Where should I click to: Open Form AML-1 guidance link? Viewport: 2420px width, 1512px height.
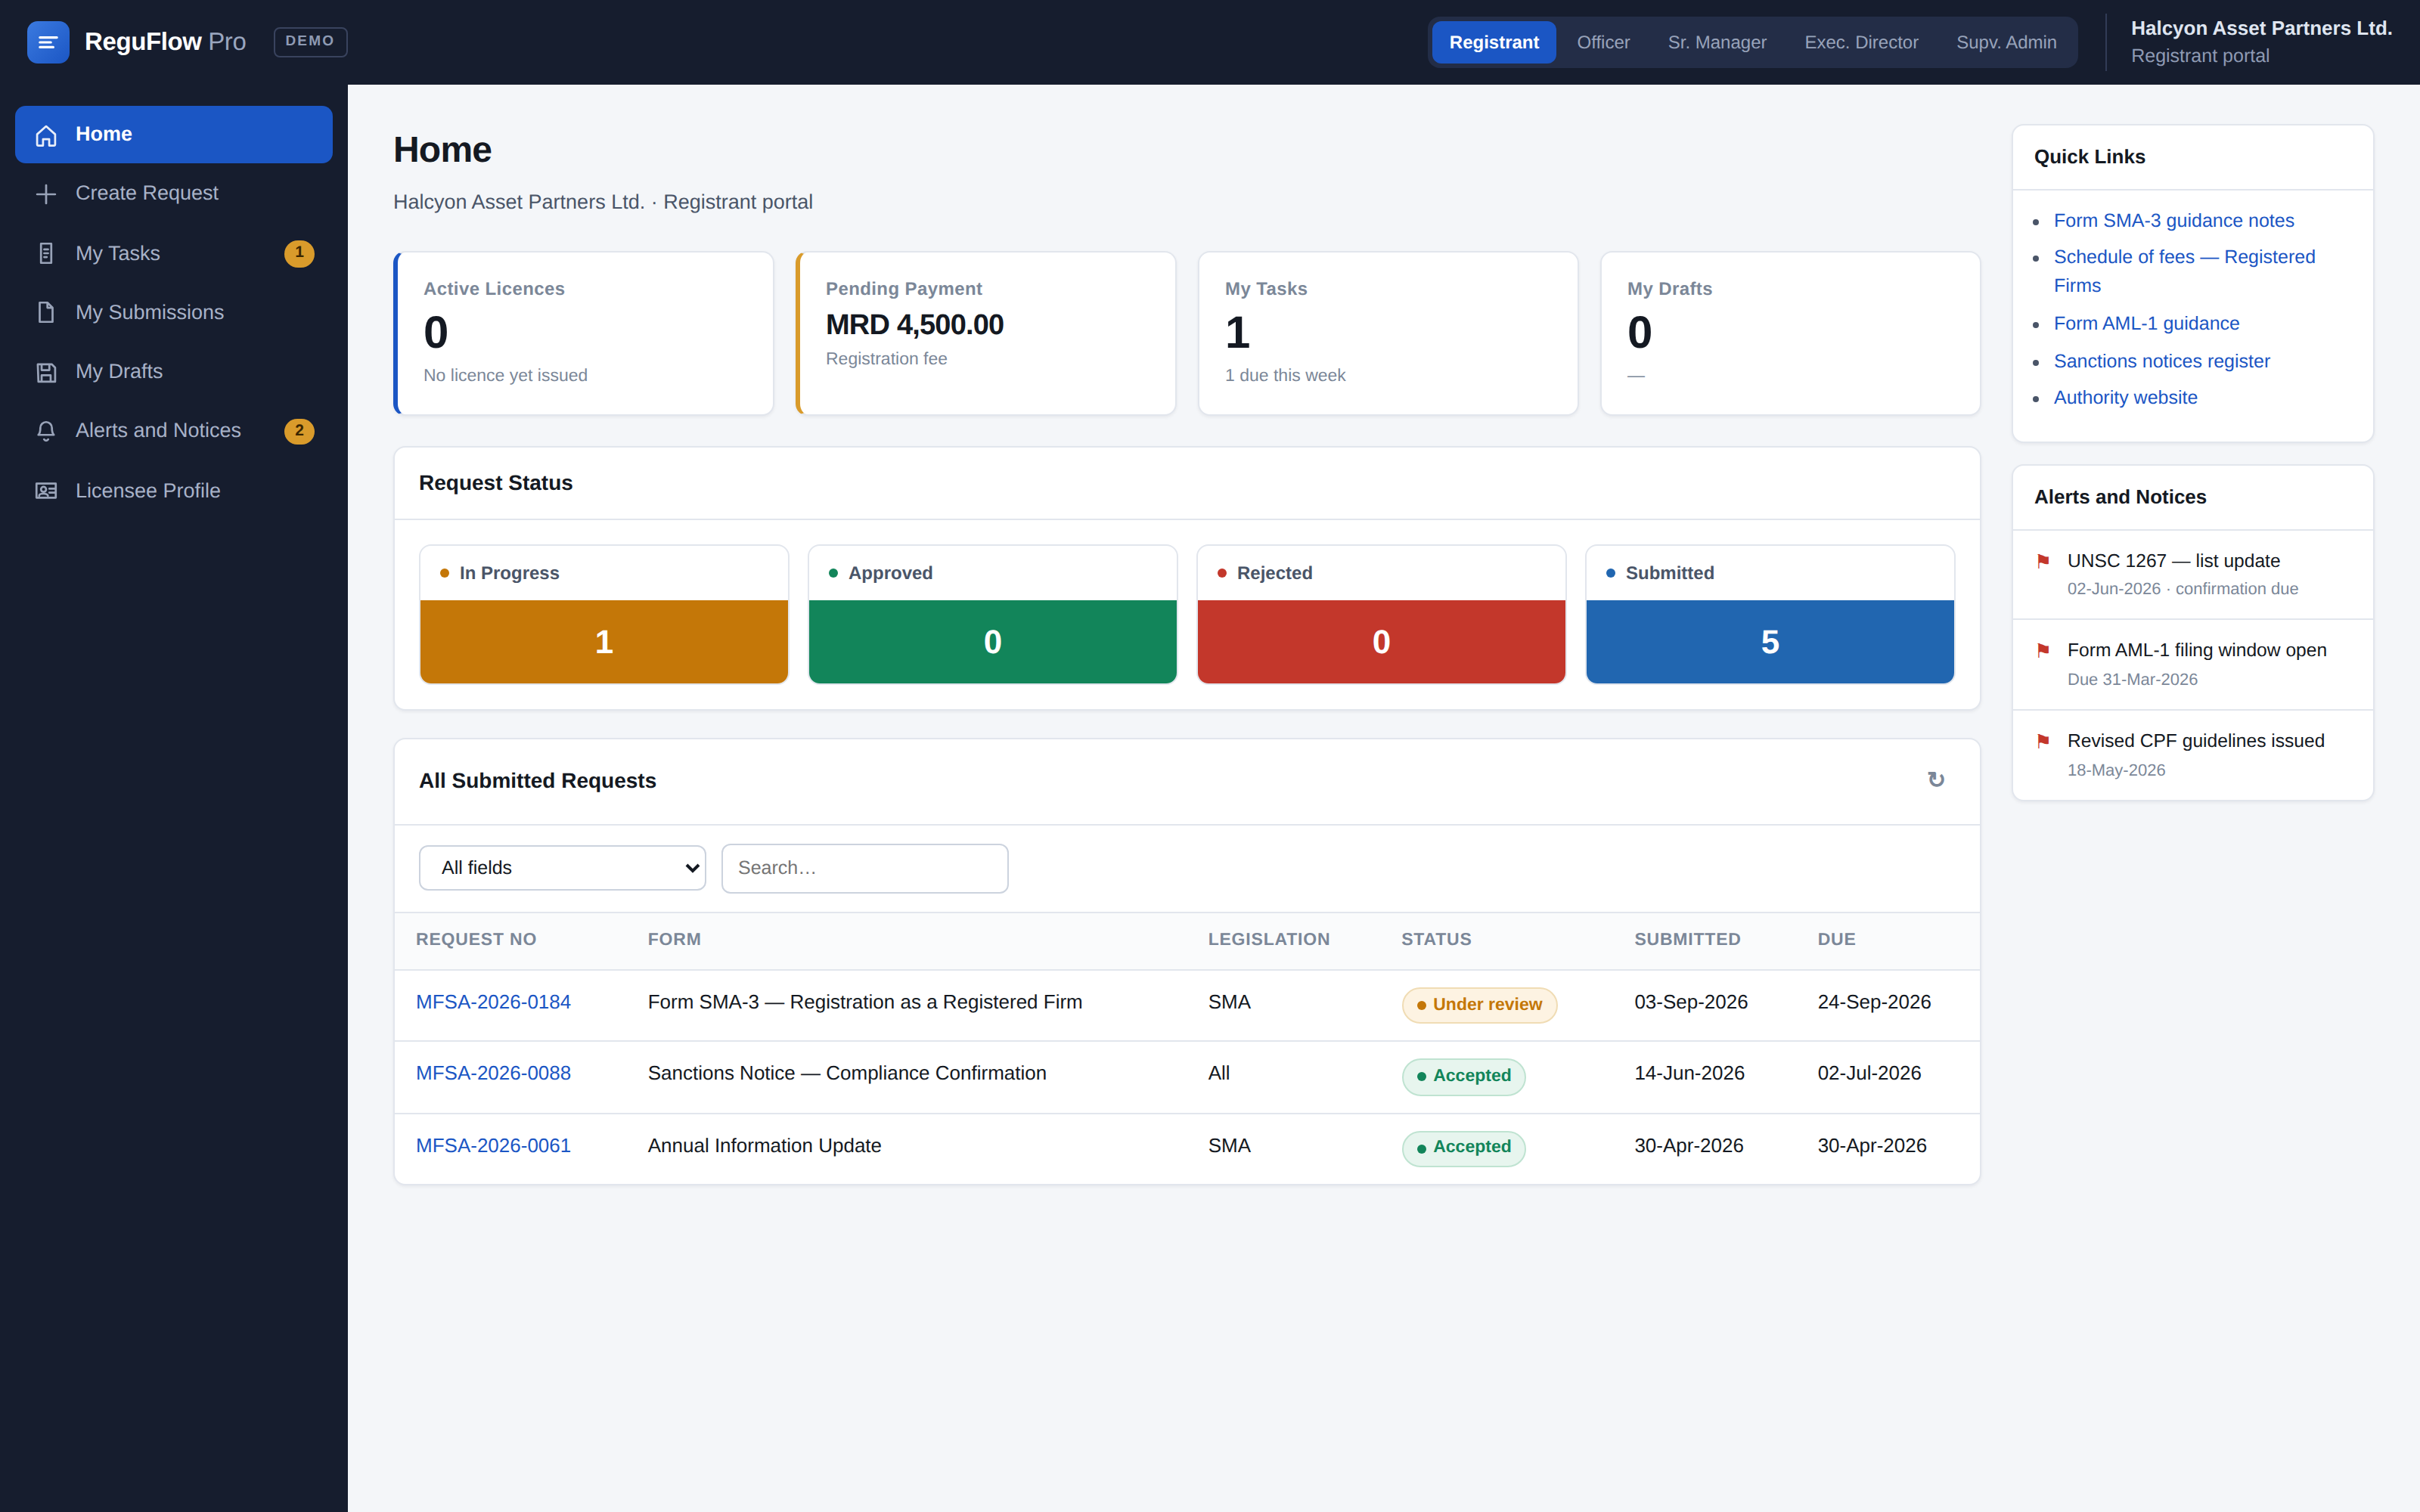click(2146, 324)
